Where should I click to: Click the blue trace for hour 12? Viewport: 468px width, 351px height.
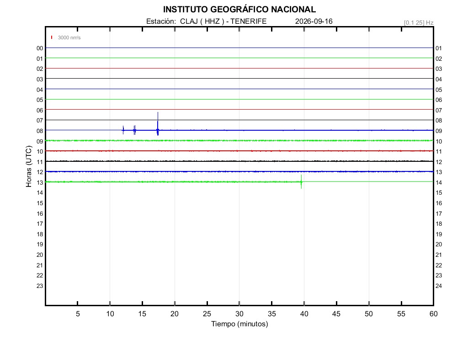(239, 172)
